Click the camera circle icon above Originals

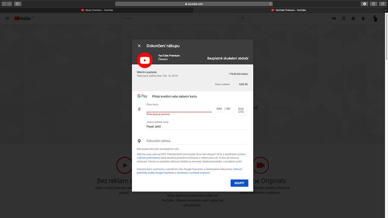tap(261, 165)
